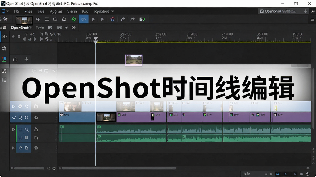316x177 pixels.
Task: Select the floating landscape clip thumbnail
Action: click(x=134, y=60)
